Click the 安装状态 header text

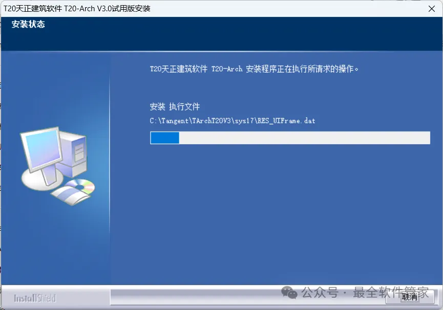click(x=28, y=24)
